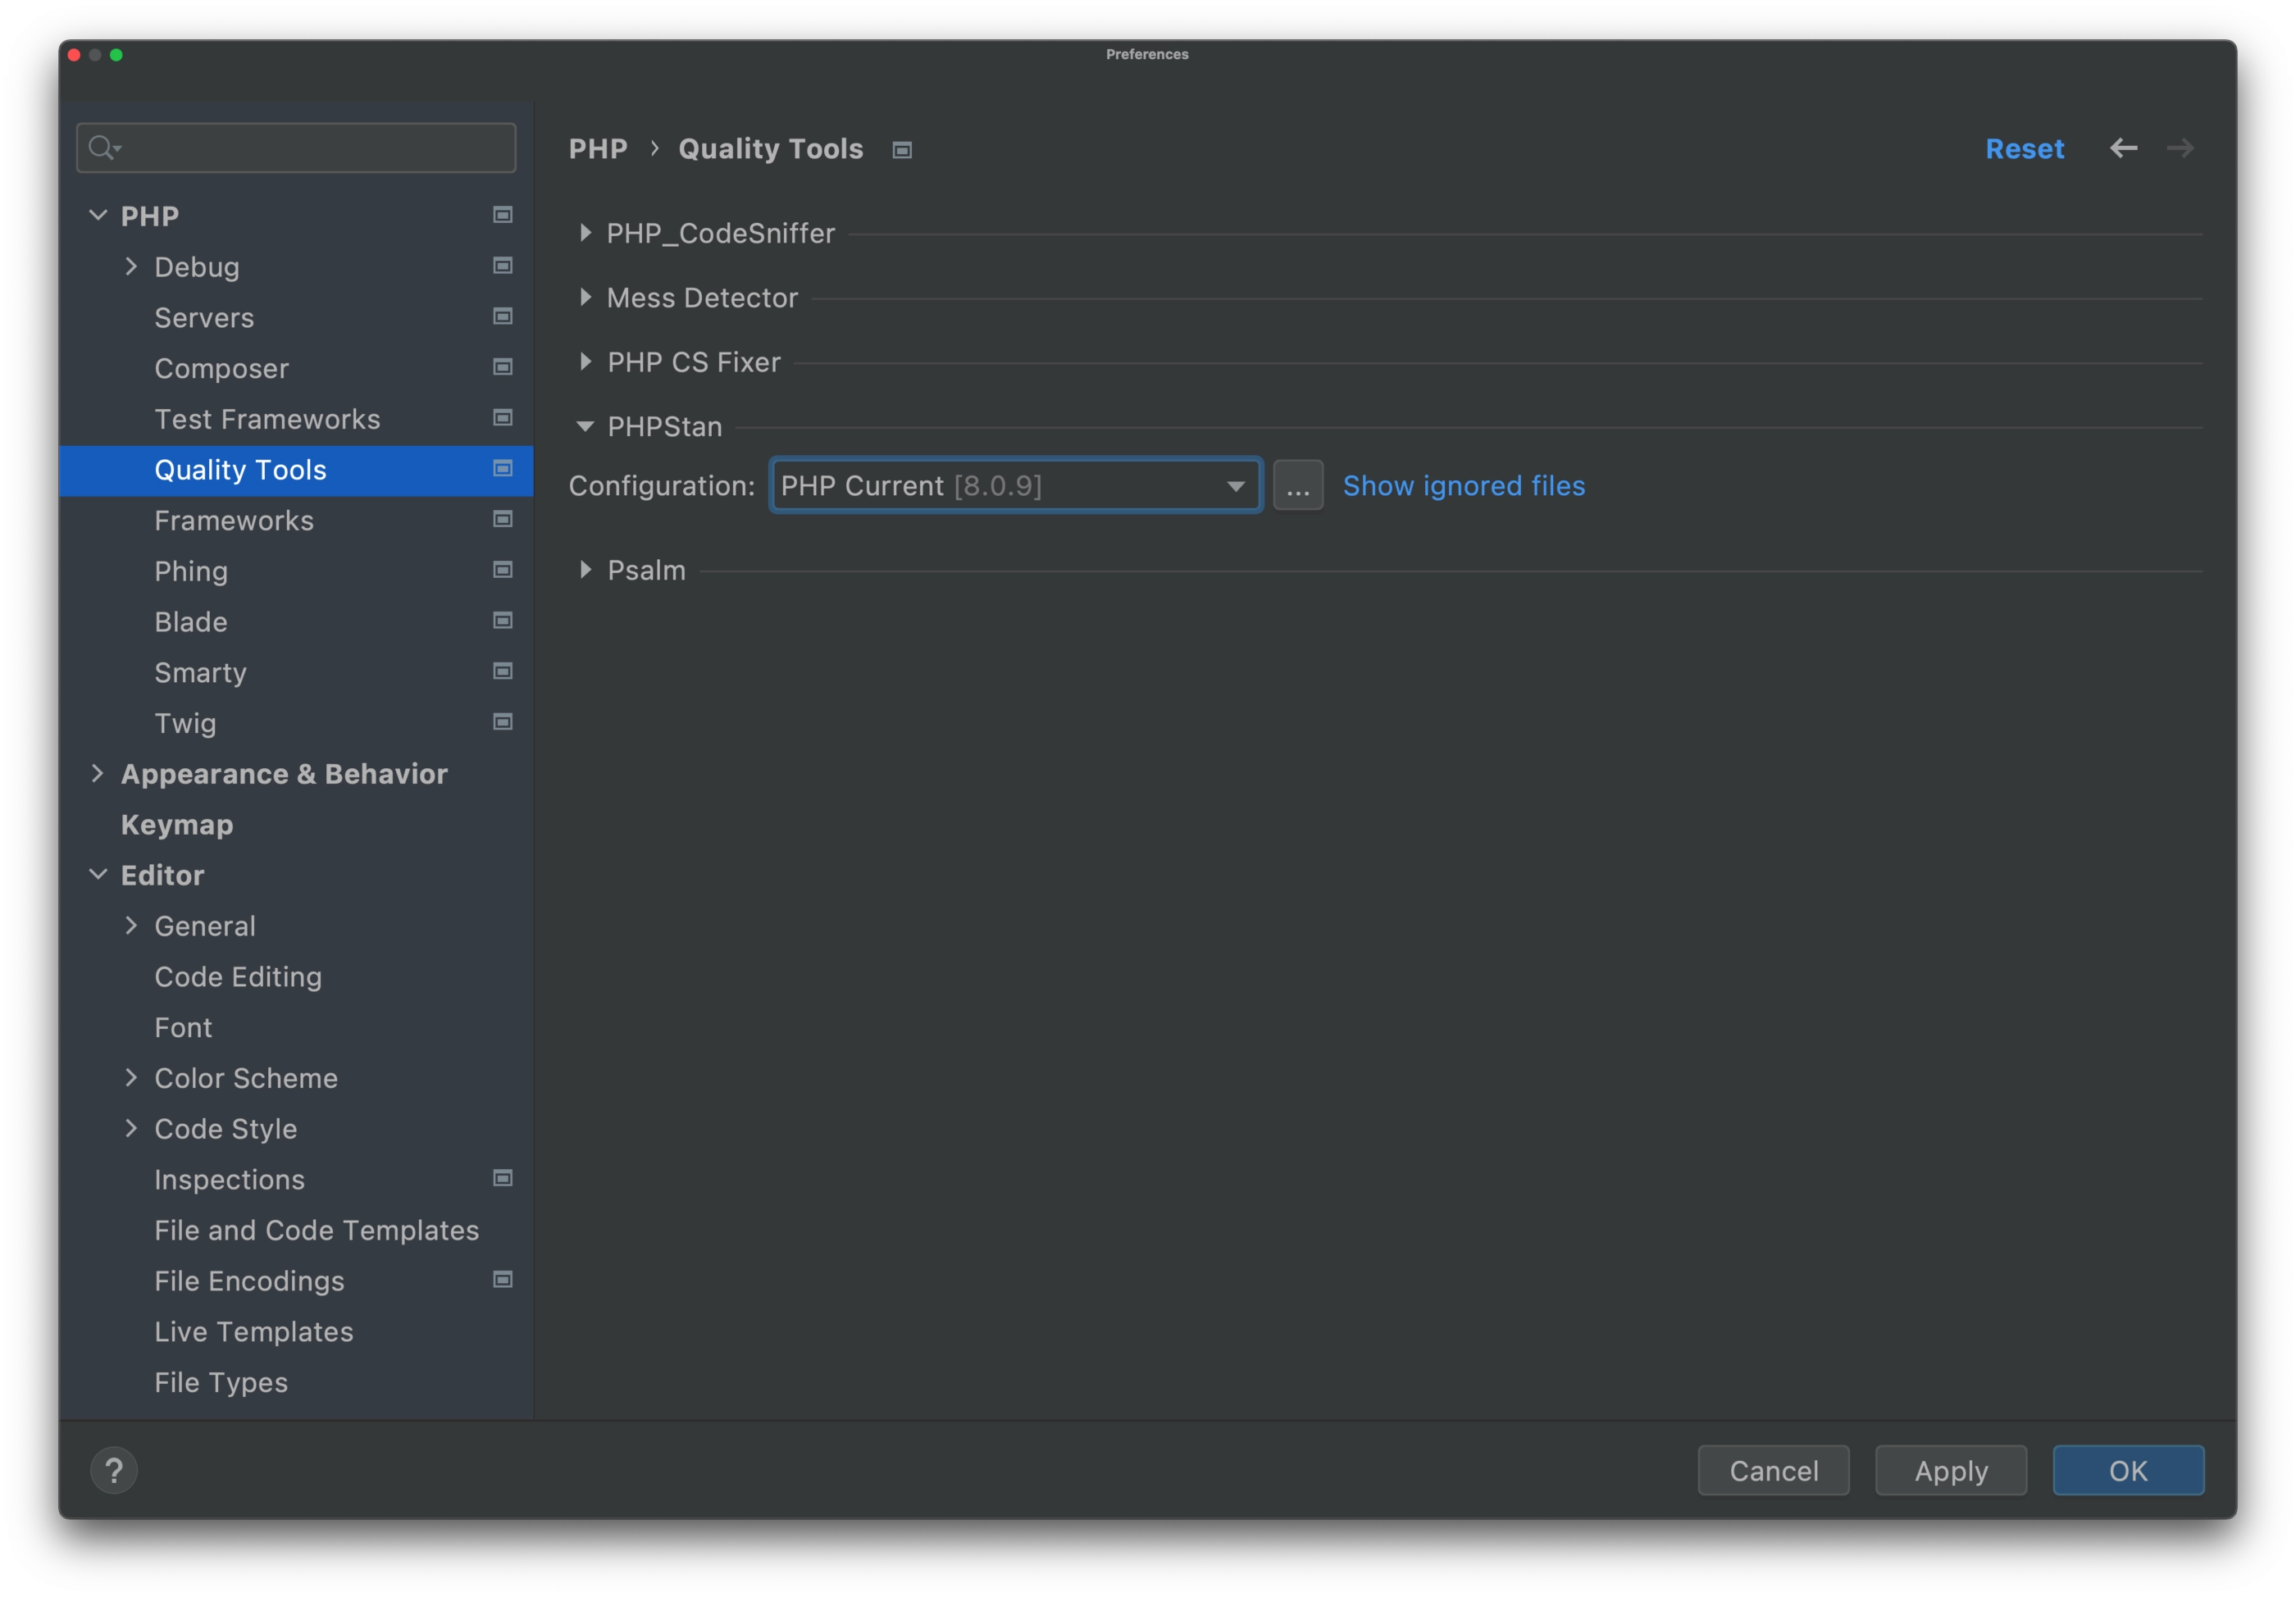The width and height of the screenshot is (2296, 1597).
Task: Select the Quality Tools tree item
Action: click(x=296, y=470)
